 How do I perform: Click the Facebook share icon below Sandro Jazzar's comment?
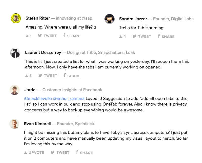pos(158,36)
